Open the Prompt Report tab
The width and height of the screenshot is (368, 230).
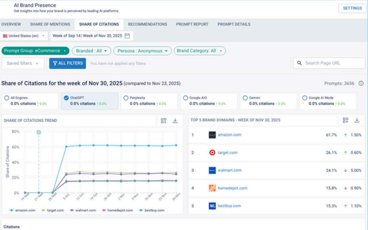[192, 24]
